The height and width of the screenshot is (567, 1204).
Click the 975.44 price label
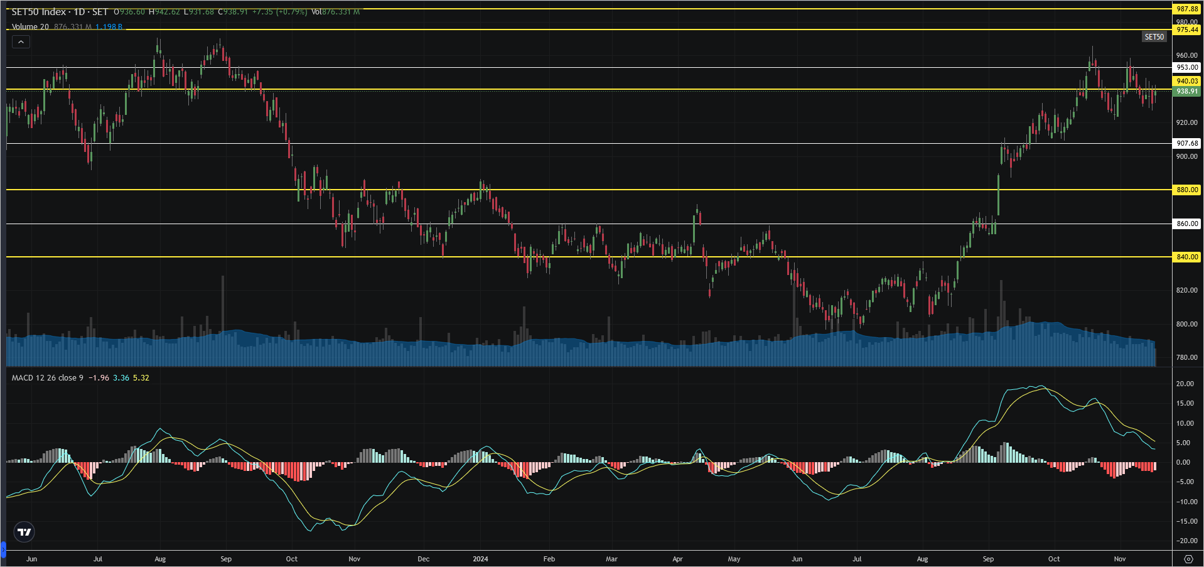pos(1186,30)
